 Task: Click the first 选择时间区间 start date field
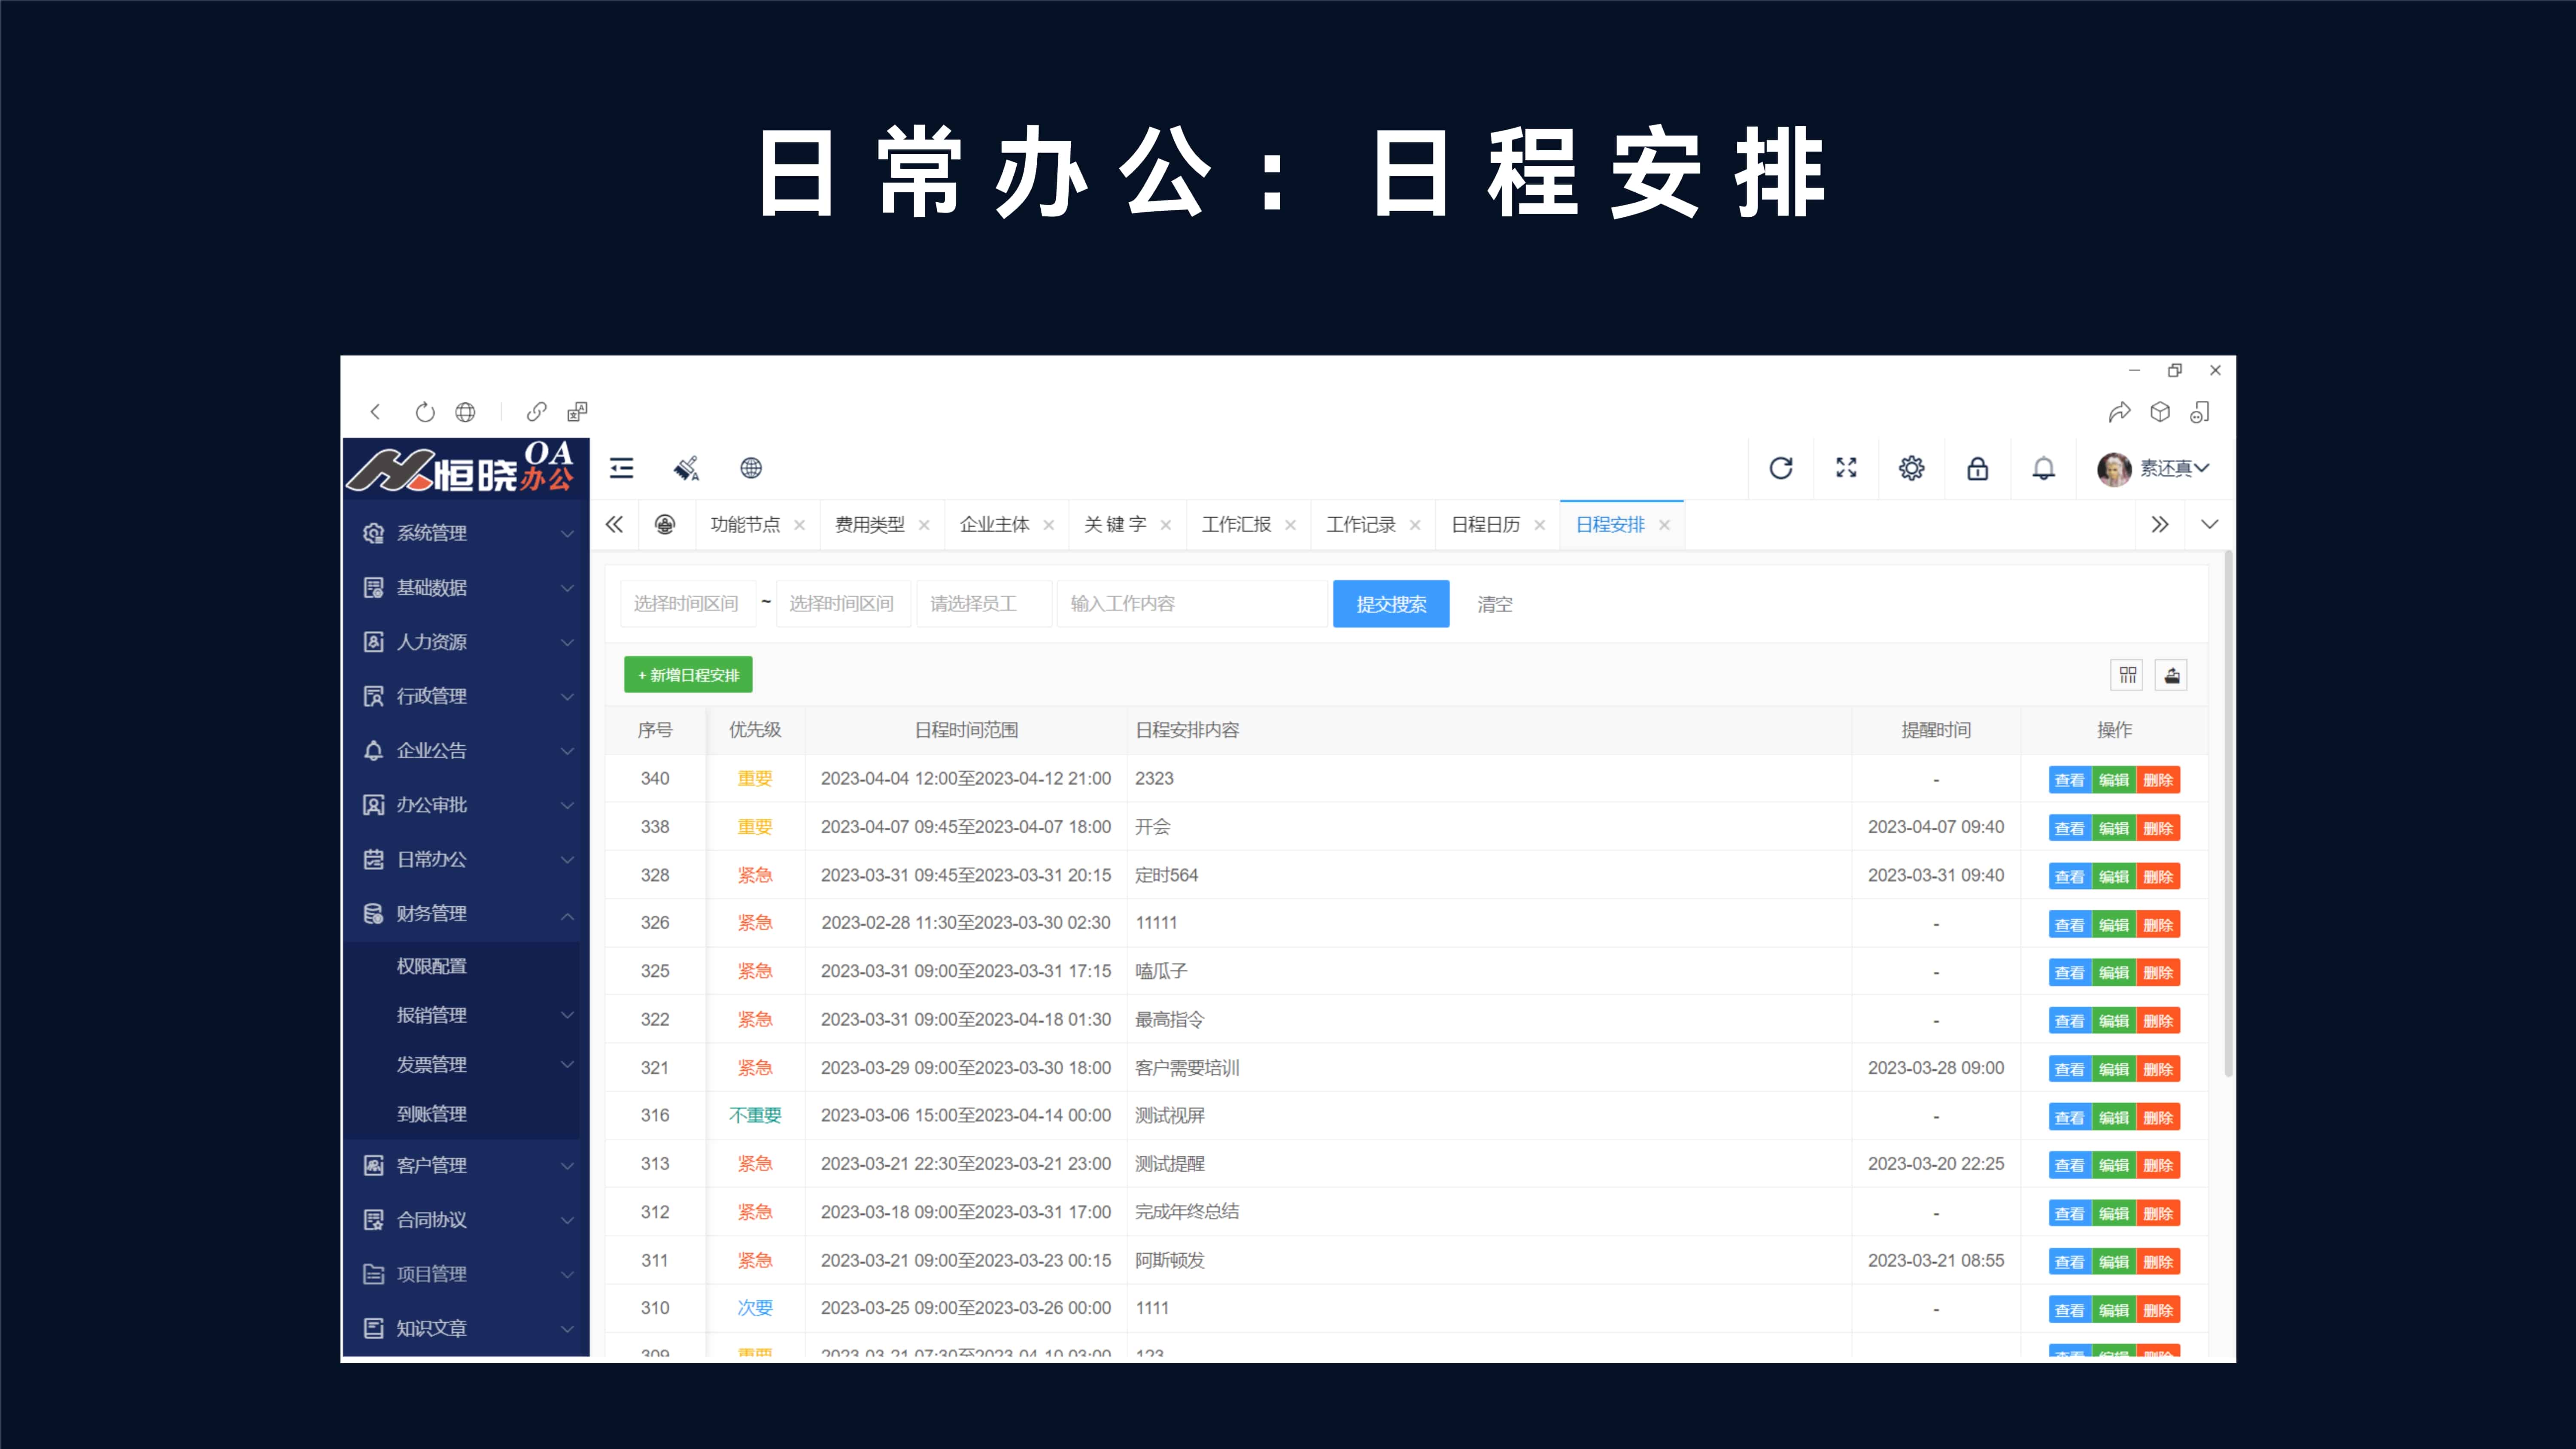pos(688,604)
